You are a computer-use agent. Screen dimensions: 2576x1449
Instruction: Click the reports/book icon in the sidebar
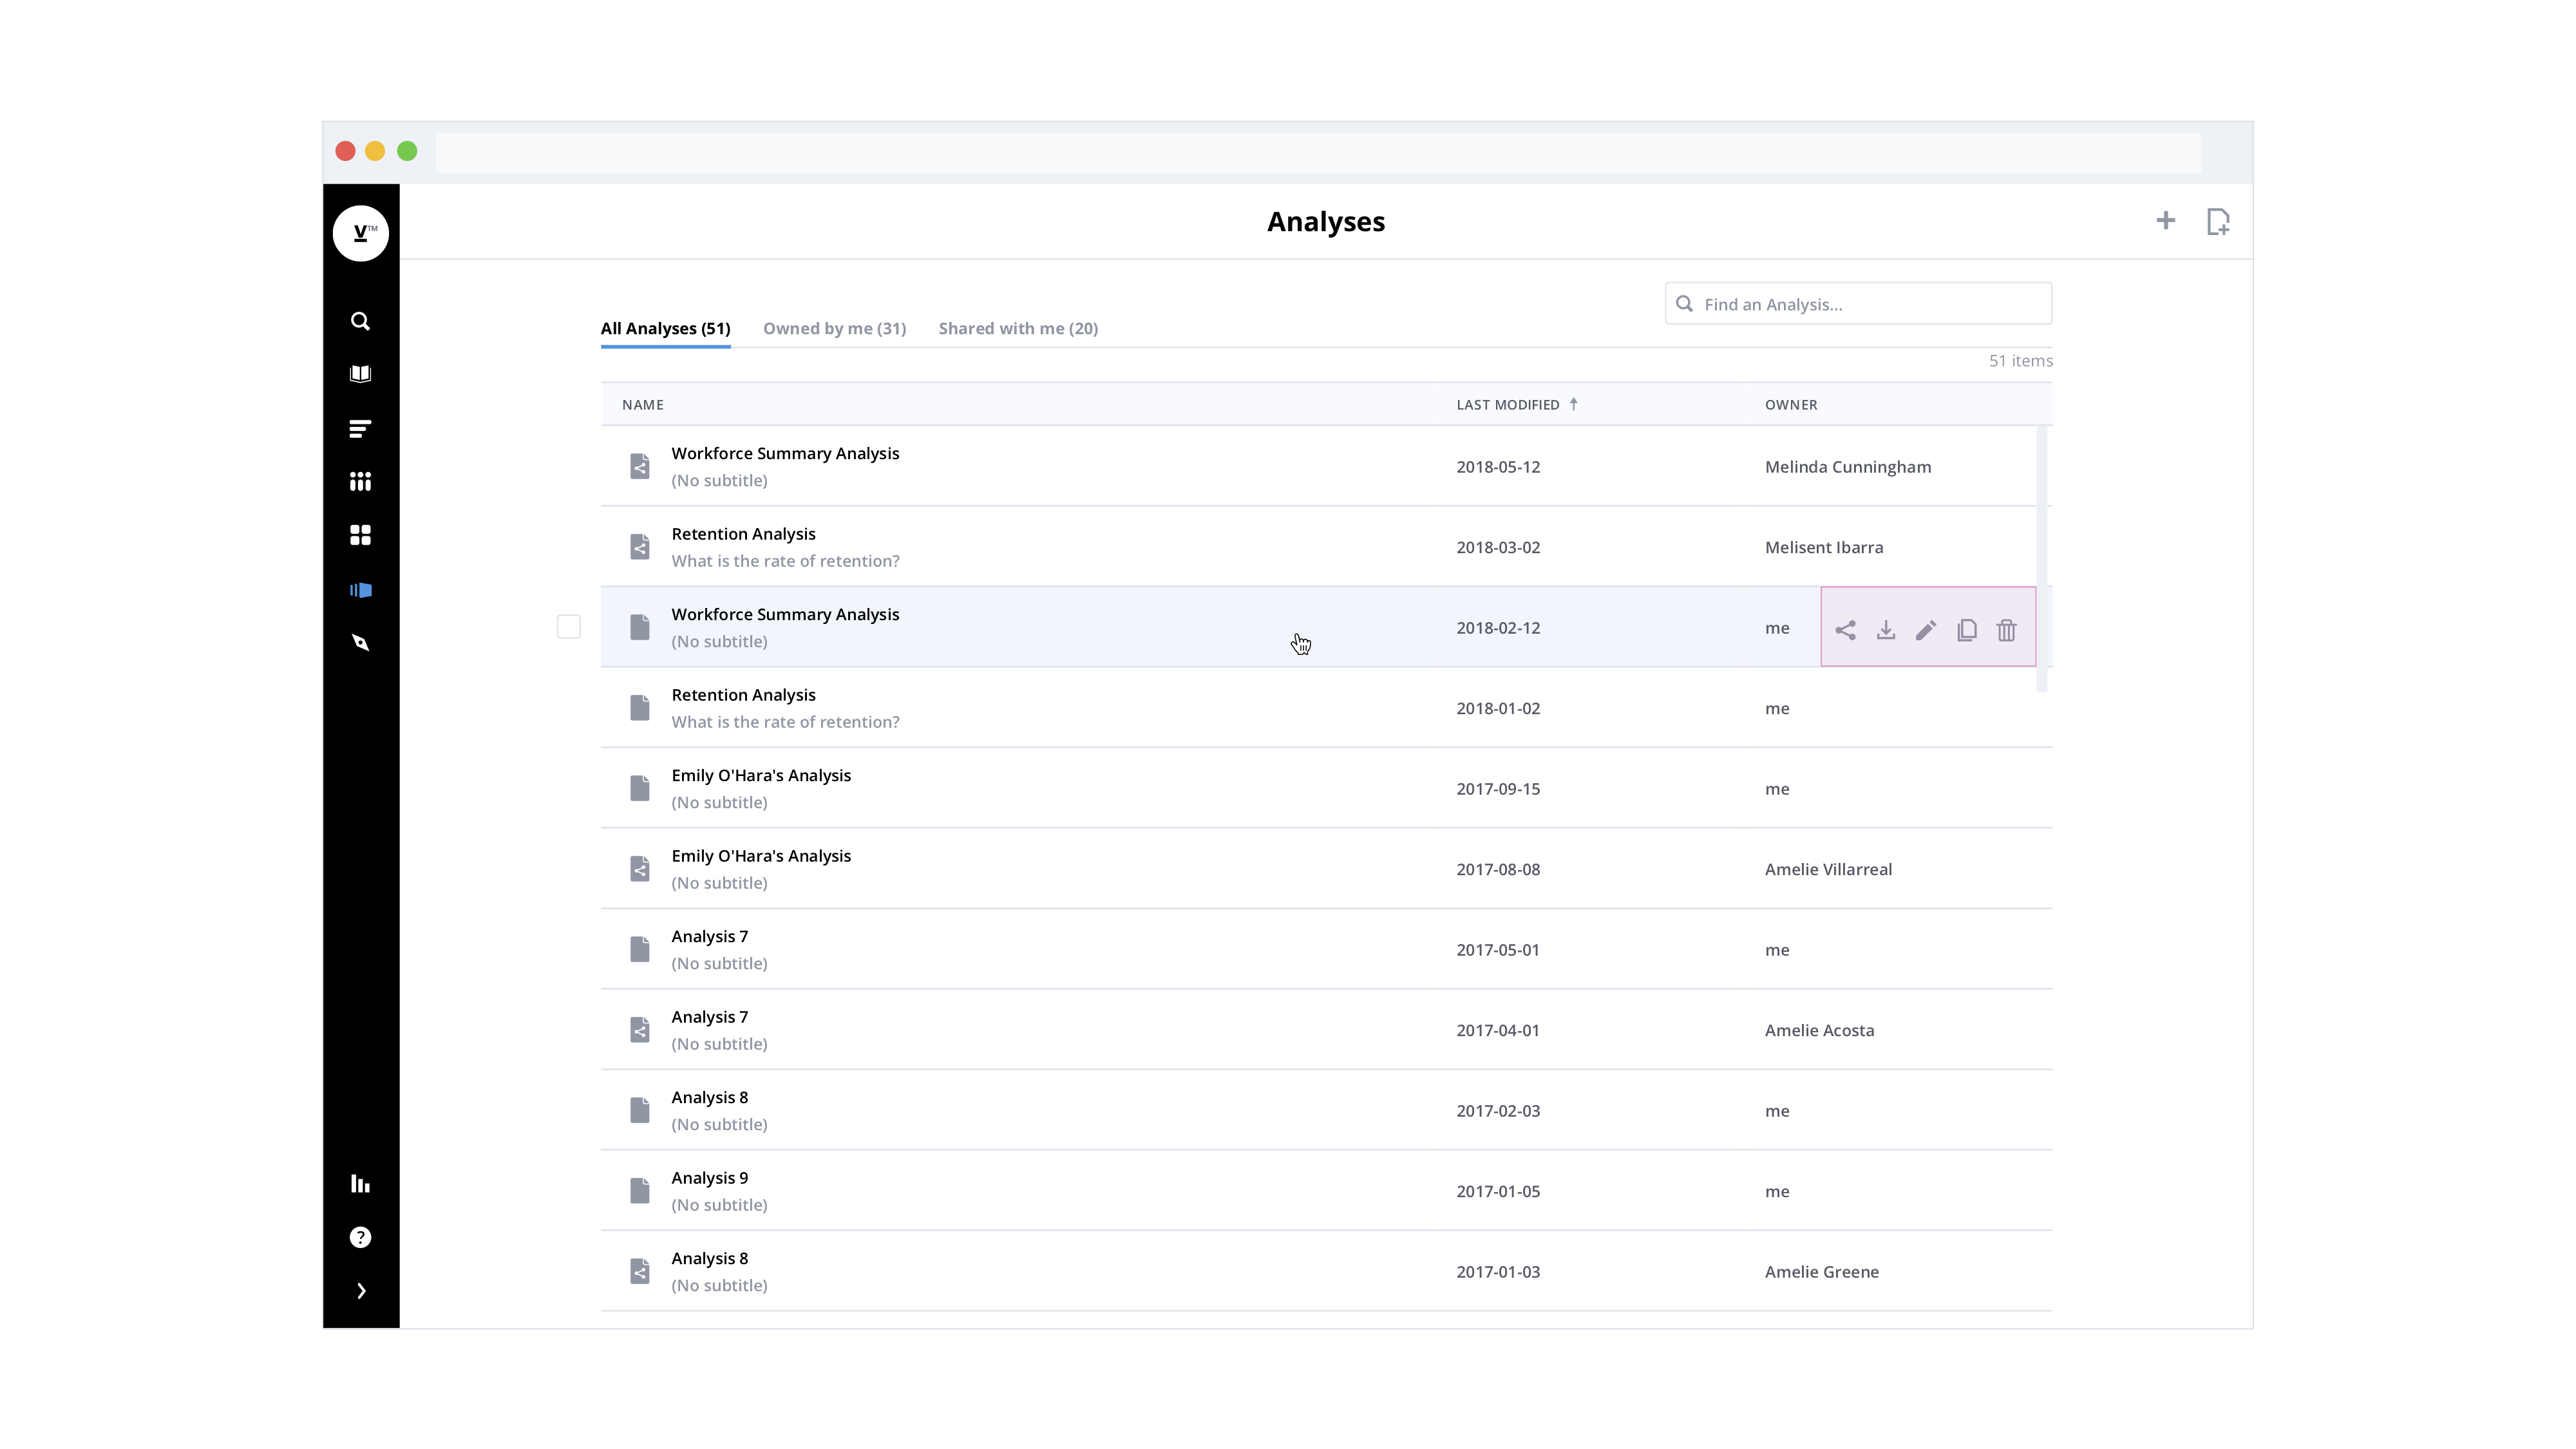tap(361, 374)
